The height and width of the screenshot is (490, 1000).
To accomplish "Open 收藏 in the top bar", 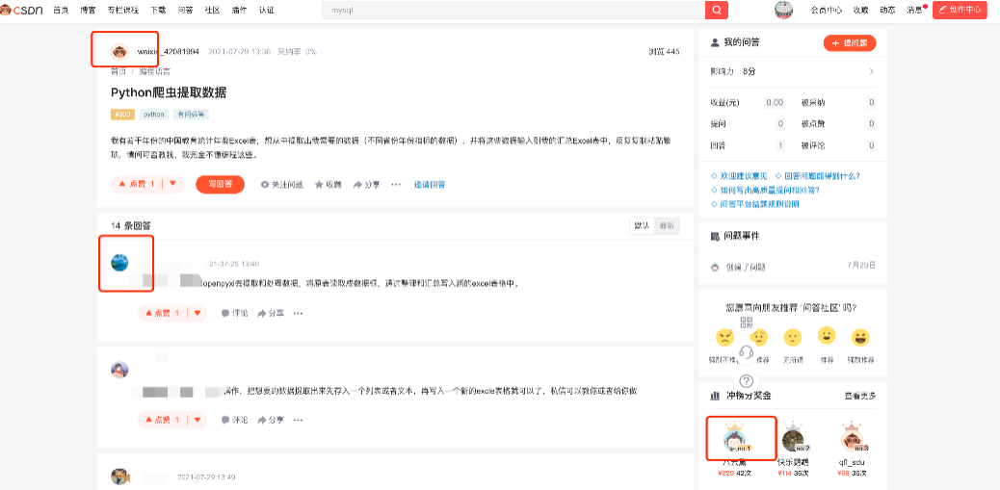I will click(x=861, y=10).
